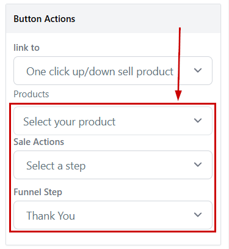Click the chevron beside 'Thank You'

point(198,215)
